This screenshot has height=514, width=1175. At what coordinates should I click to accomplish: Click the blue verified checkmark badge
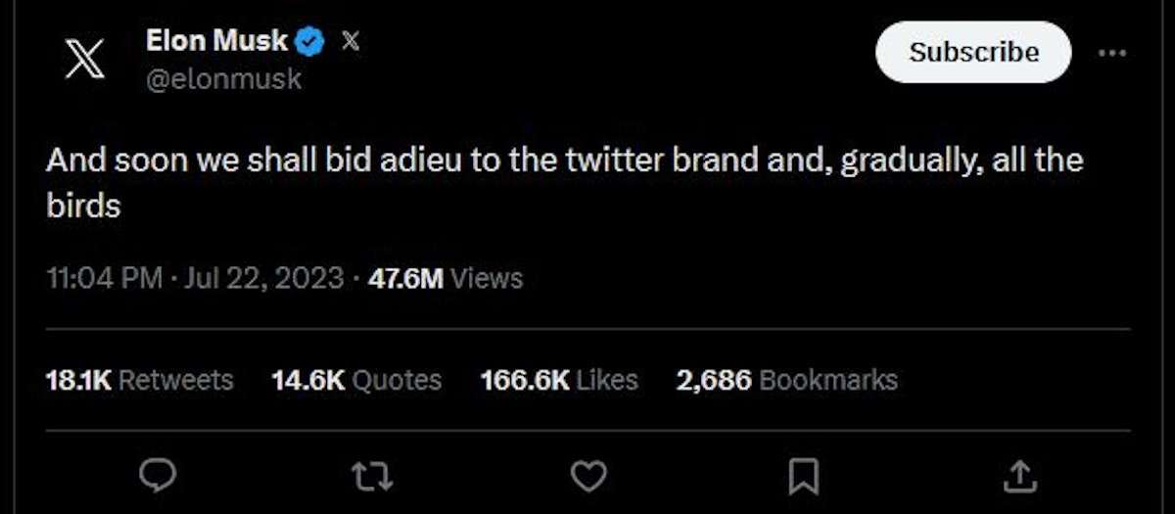point(310,42)
